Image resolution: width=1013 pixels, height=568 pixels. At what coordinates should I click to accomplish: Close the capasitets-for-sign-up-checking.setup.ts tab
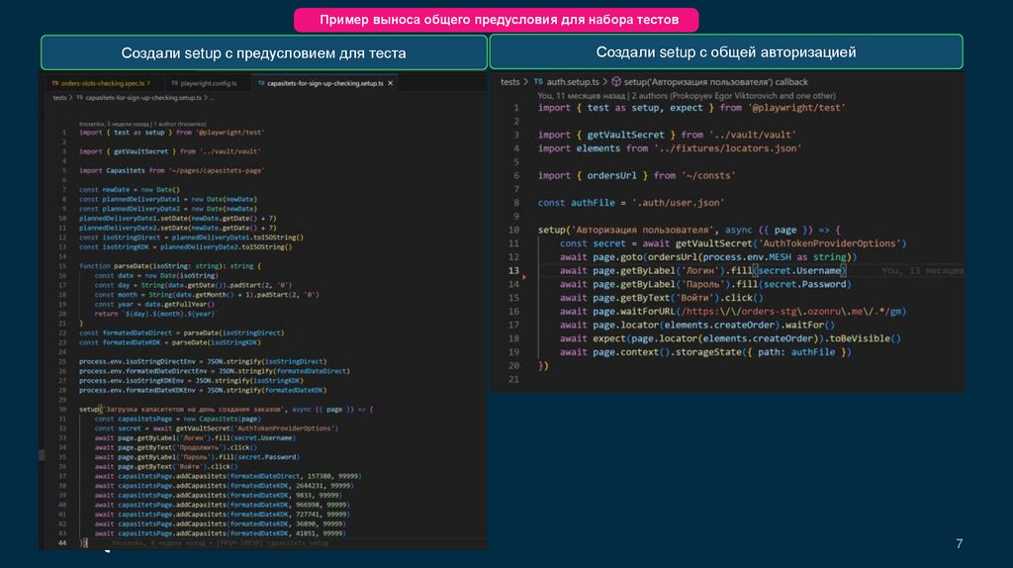click(x=392, y=84)
